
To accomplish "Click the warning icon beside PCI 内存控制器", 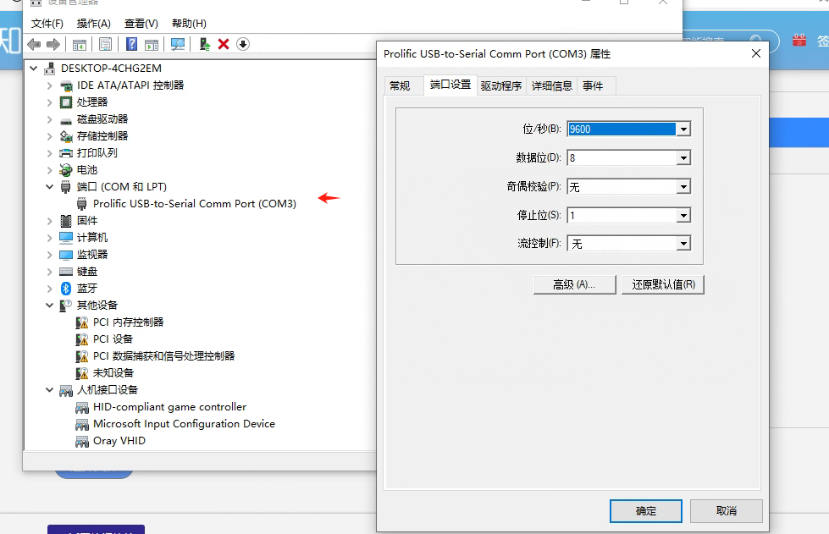I will 82,322.
